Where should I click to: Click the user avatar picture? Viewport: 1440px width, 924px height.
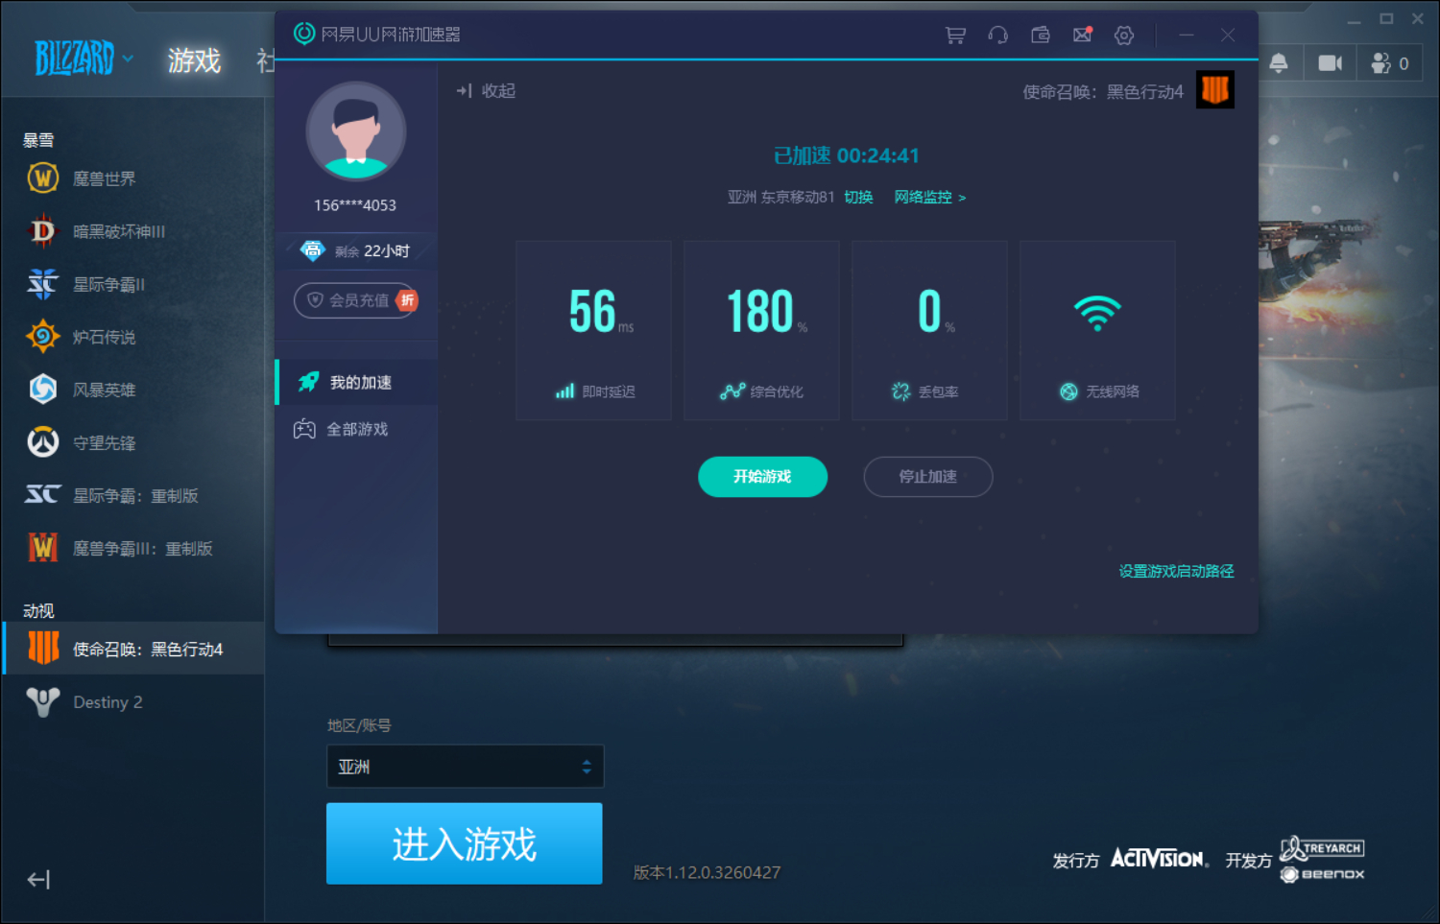(356, 131)
